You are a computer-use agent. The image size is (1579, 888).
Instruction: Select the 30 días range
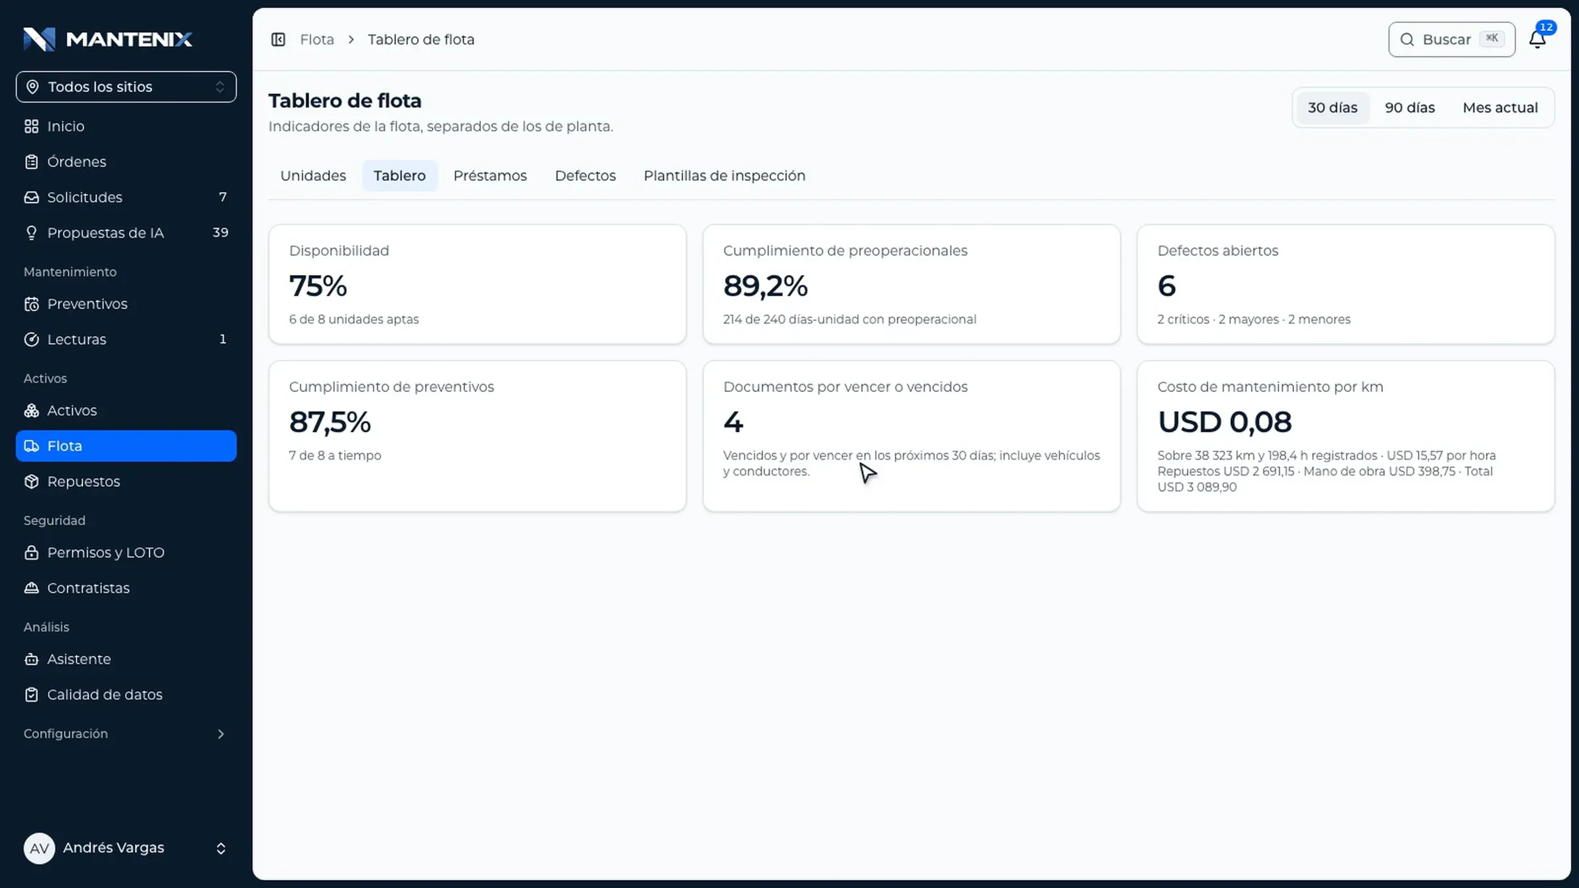[x=1332, y=108]
